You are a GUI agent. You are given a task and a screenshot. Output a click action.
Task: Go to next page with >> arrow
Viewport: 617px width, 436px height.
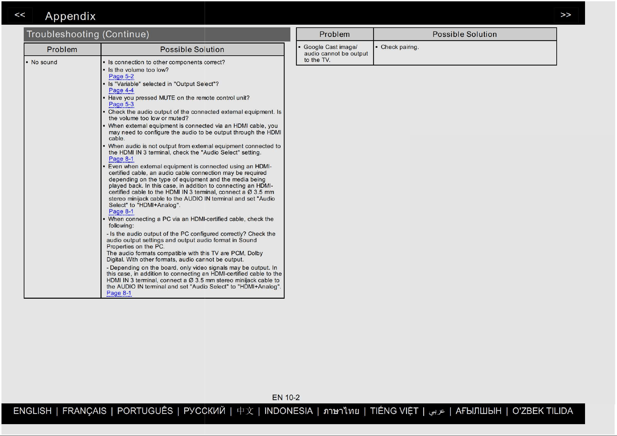tap(566, 15)
